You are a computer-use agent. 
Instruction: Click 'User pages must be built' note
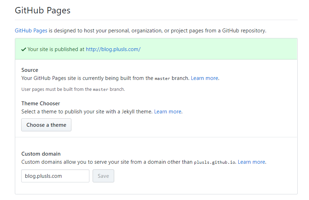pyautogui.click(x=73, y=89)
